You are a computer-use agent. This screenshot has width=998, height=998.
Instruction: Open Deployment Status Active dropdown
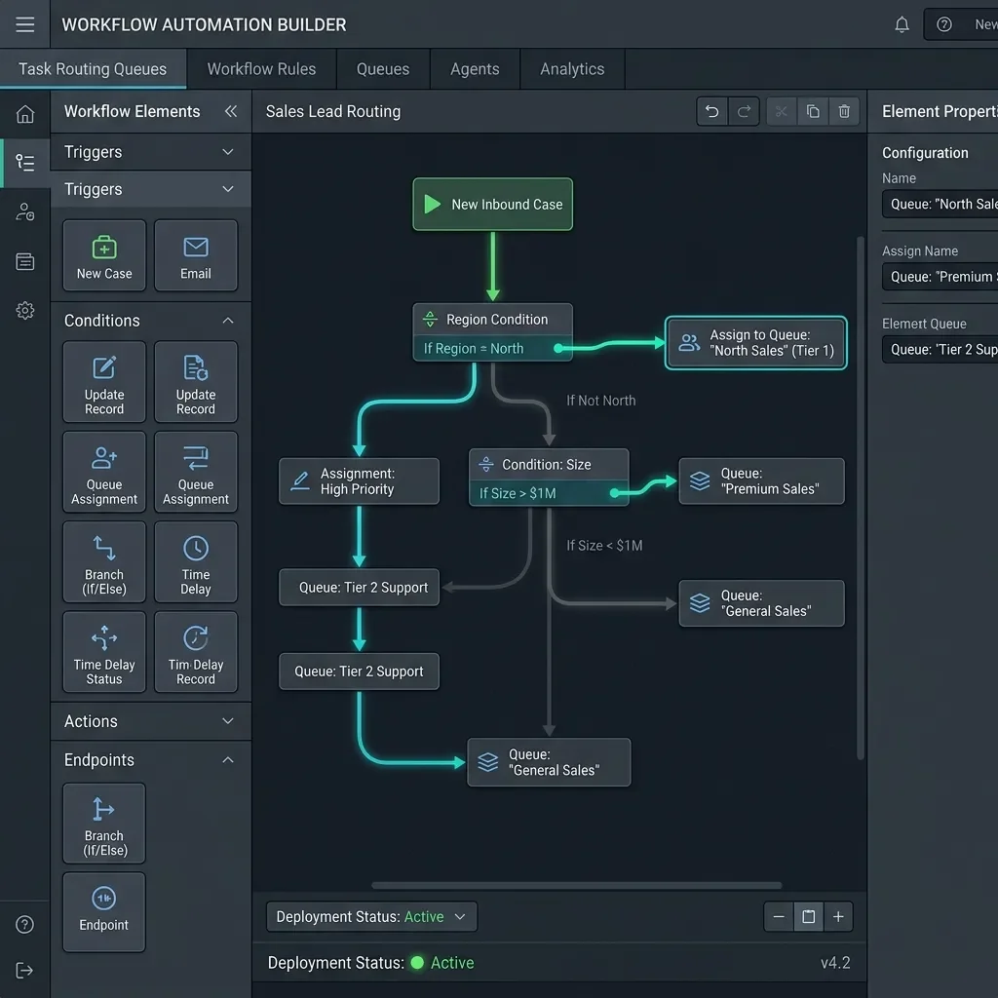[371, 916]
